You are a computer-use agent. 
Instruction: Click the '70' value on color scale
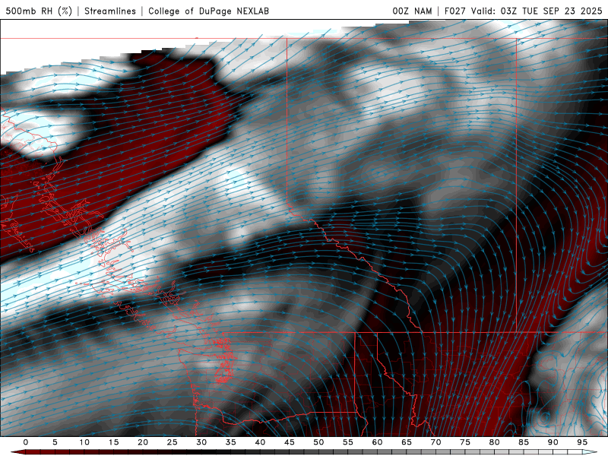(x=435, y=442)
